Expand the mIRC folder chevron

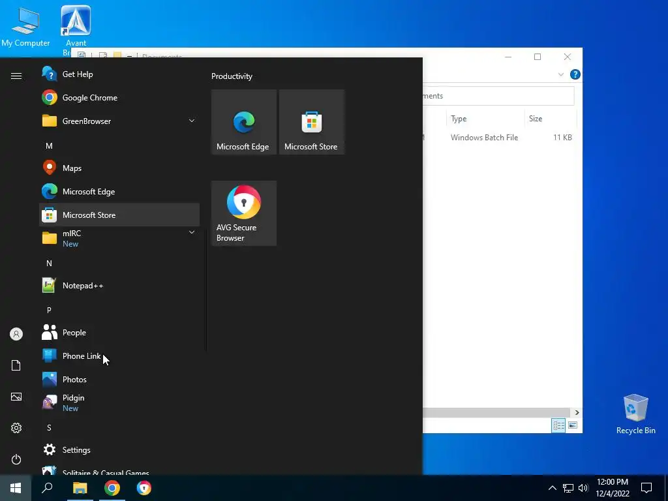(x=192, y=233)
